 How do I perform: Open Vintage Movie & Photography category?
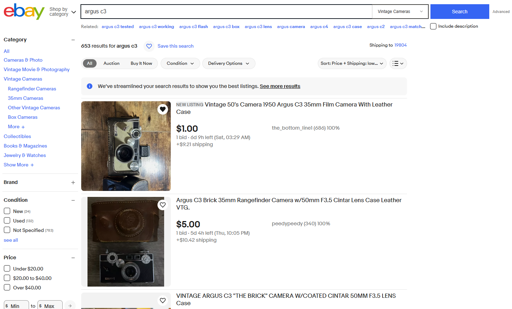pyautogui.click(x=37, y=69)
